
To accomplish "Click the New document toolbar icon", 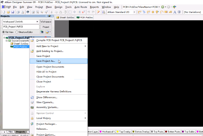I will pyautogui.click(x=4, y=12).
